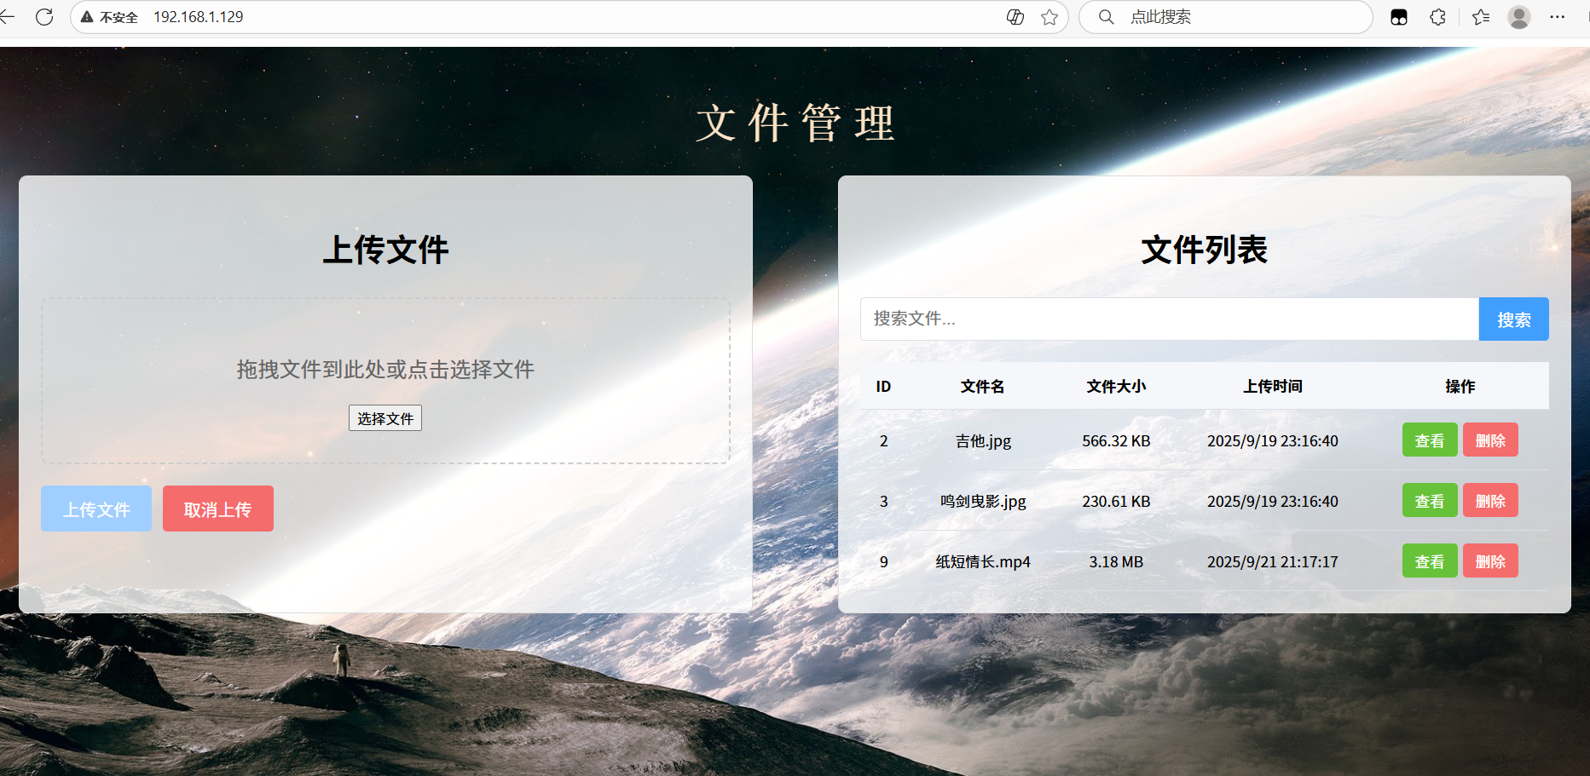Click the size value 230.61 KB
Image resolution: width=1590 pixels, height=776 pixels.
click(x=1116, y=502)
